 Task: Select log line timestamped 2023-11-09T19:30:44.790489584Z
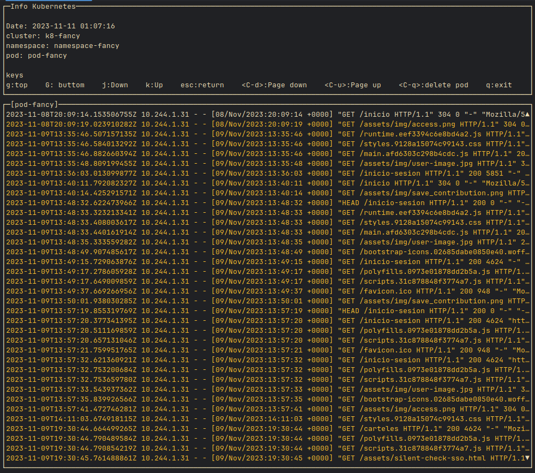267,439
